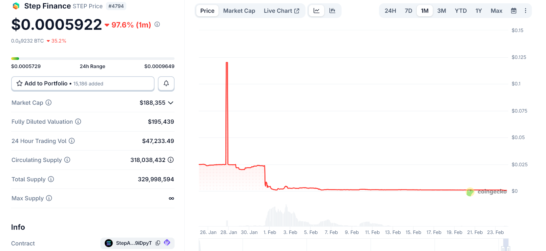546x251 pixels.
Task: Switch to line chart view
Action: click(x=316, y=11)
